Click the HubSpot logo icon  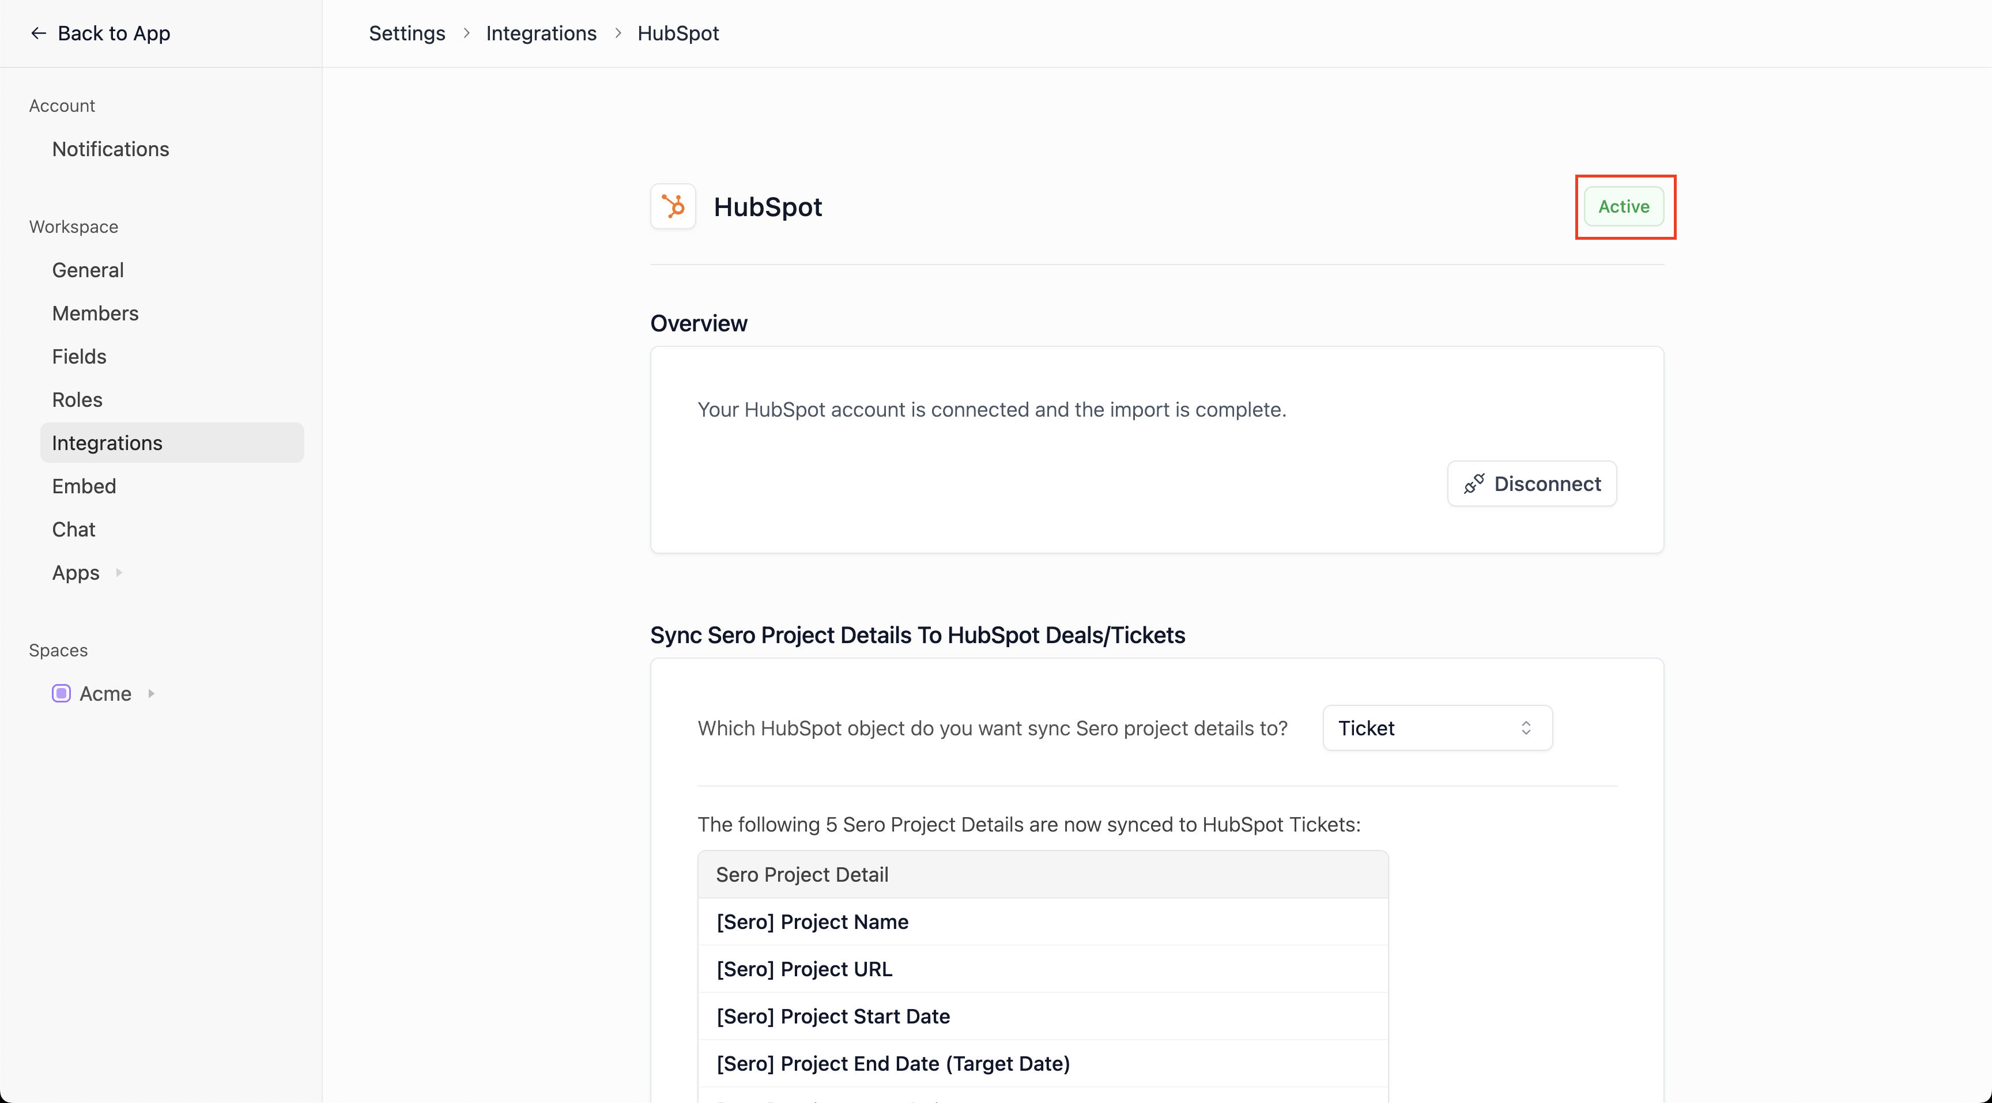tap(673, 206)
